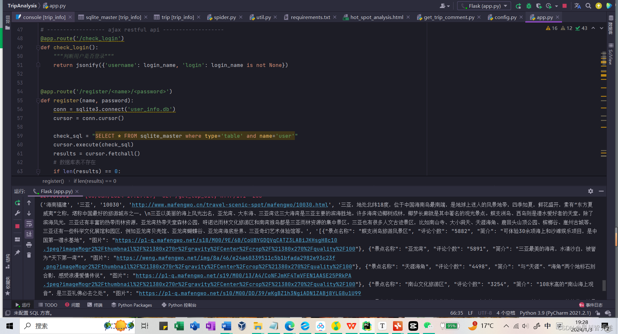The image size is (618, 334).
Task: Open Python 控制台 console tab
Action: click(179, 305)
